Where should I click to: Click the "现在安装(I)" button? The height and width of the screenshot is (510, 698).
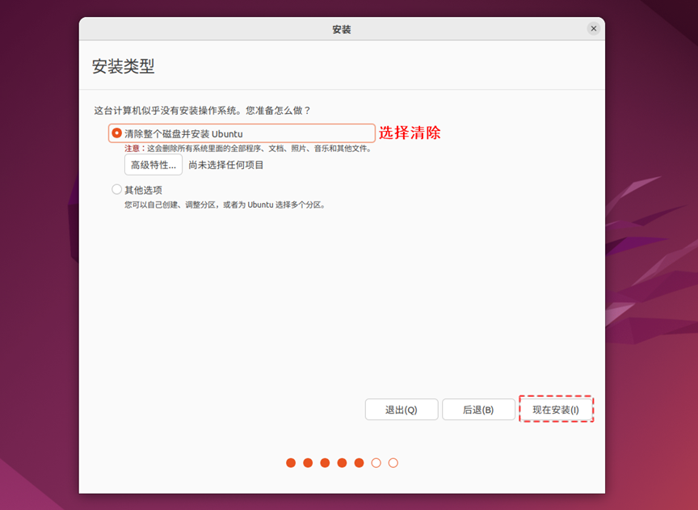(x=556, y=409)
